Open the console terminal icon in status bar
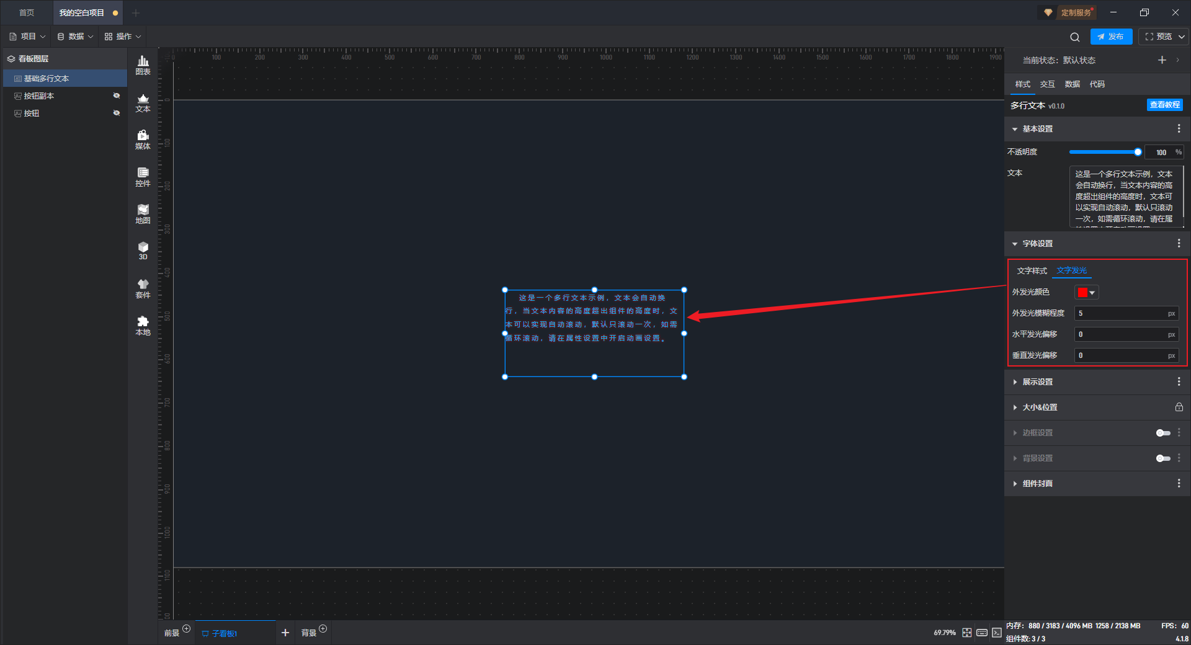 pyautogui.click(x=996, y=633)
